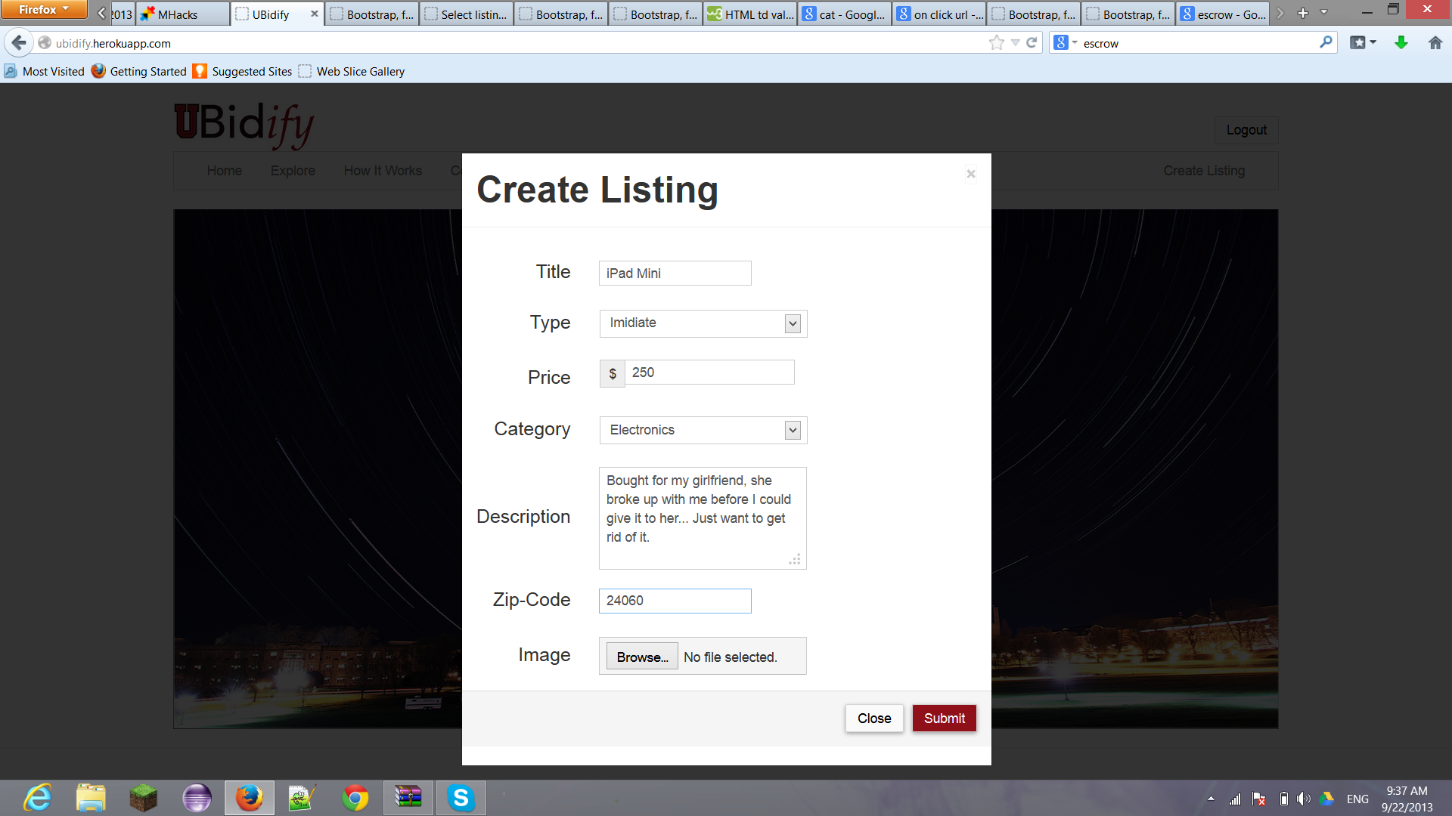Click the search magnifier icon in the search box
1452x816 pixels.
click(1325, 43)
